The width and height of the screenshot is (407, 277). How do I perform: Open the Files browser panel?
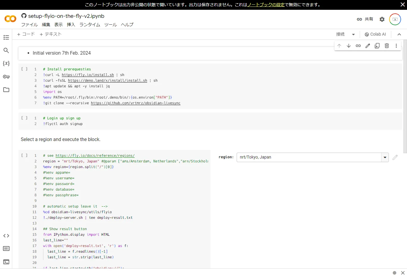click(6, 90)
